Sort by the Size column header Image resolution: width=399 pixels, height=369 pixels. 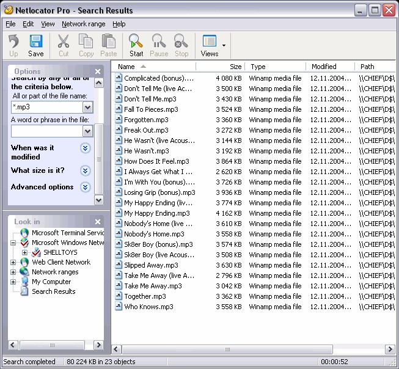(x=221, y=67)
